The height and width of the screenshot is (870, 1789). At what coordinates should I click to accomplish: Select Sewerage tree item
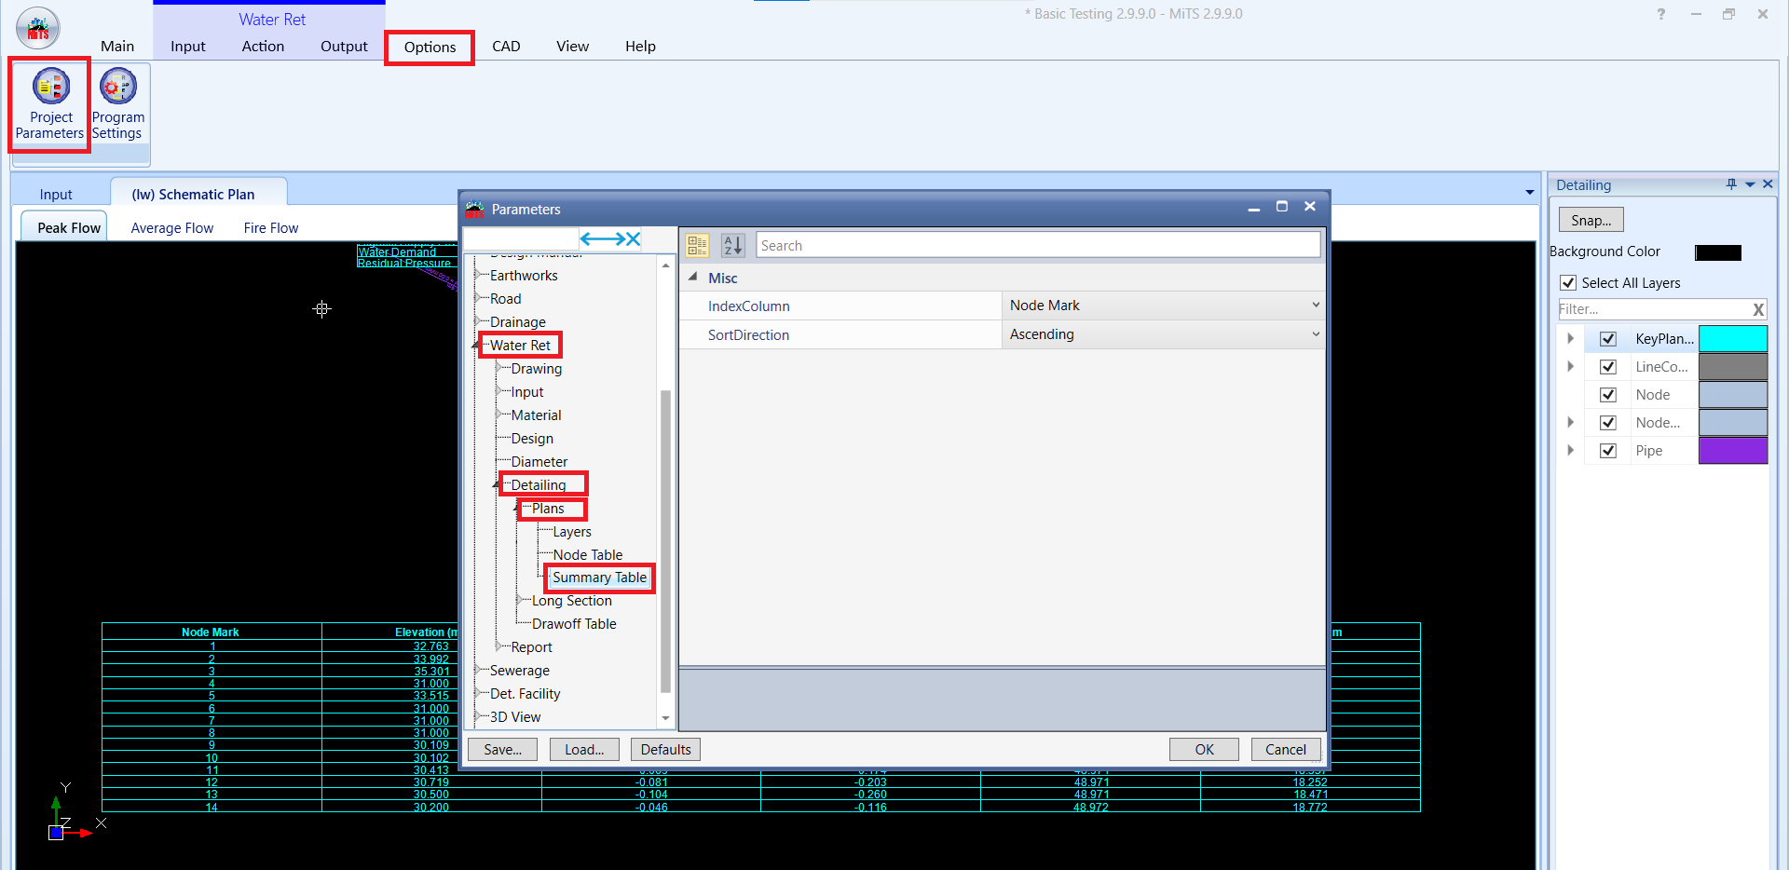point(519,670)
